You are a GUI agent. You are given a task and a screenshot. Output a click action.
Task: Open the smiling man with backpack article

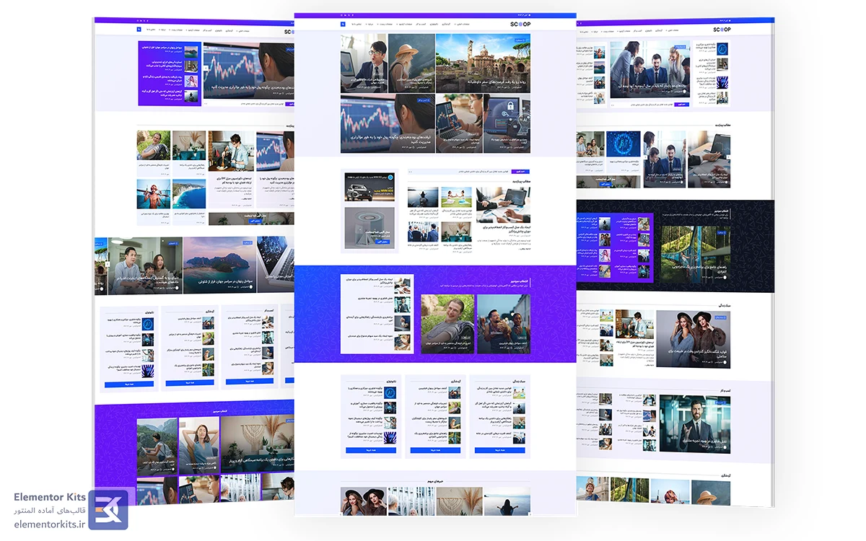coord(447,323)
